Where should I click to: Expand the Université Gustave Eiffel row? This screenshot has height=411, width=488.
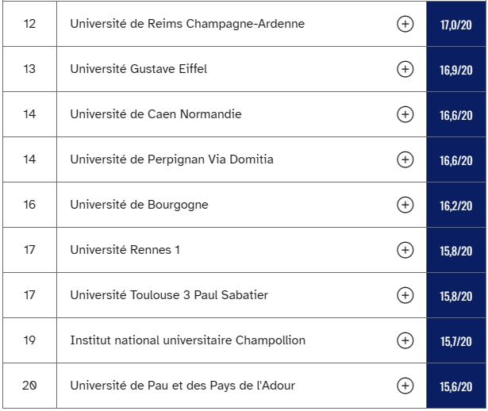coord(405,69)
